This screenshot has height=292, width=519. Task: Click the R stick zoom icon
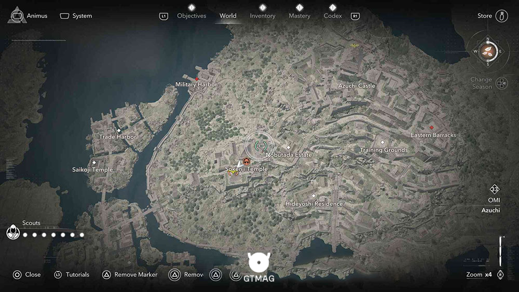point(500,275)
